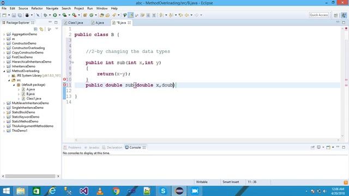Open Console button in Console view
Image resolution: width=349 pixels, height=196 pixels.
pyautogui.click(x=328, y=148)
